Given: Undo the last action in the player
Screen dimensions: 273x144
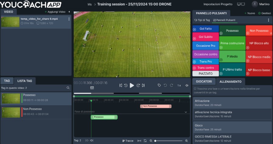Looking at the screenshot, I should pyautogui.click(x=165, y=85).
